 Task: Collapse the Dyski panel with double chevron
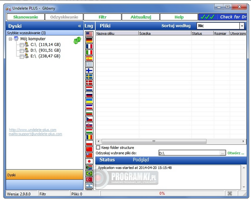(80, 26)
